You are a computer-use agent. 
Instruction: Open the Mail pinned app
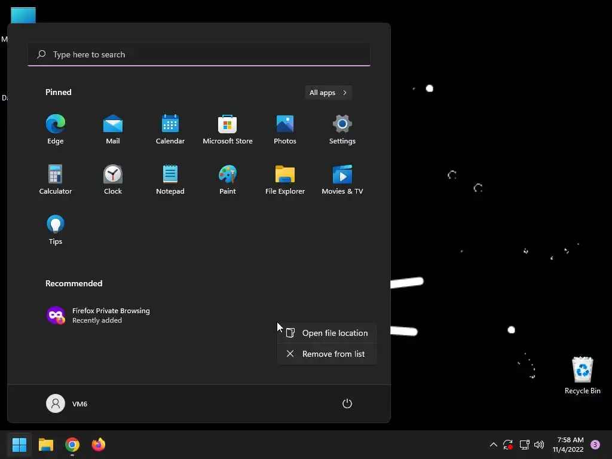113,130
